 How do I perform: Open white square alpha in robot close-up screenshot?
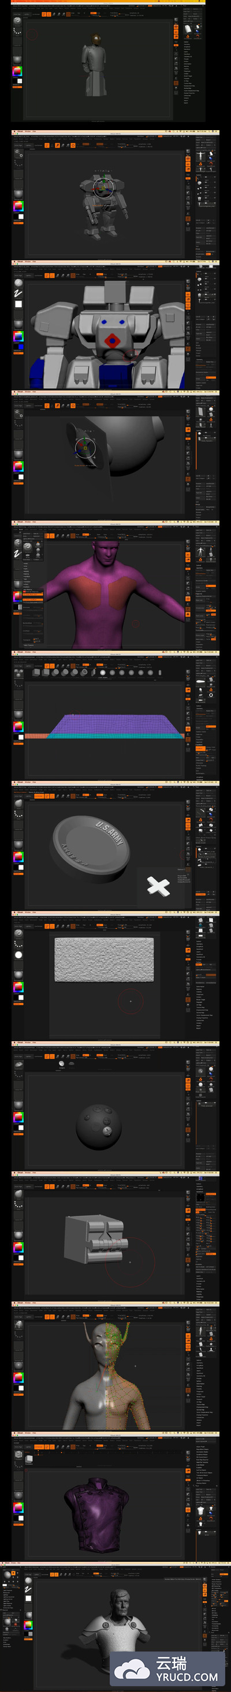pyautogui.click(x=18, y=304)
